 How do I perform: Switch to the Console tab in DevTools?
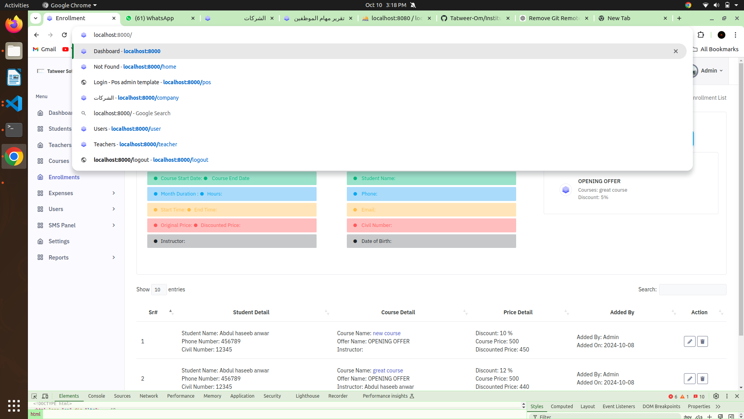point(96,396)
